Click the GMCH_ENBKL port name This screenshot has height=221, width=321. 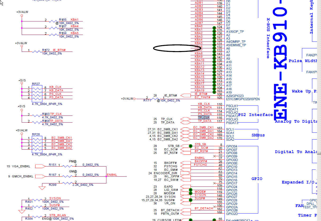coord(22,176)
